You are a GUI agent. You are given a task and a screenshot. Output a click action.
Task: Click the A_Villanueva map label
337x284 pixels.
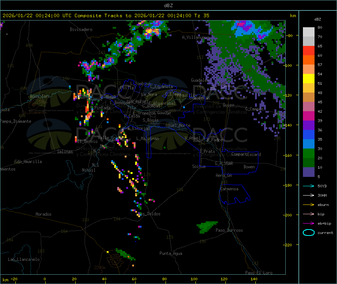pyautogui.click(x=195, y=37)
